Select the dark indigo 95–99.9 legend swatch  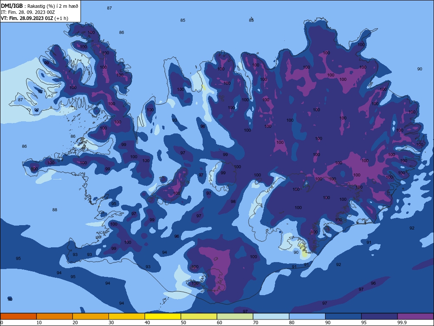(x=379, y=316)
